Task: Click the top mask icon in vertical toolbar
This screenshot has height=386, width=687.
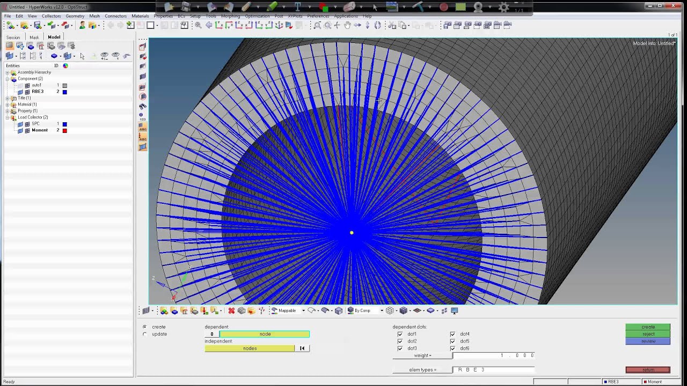Action: click(142, 47)
